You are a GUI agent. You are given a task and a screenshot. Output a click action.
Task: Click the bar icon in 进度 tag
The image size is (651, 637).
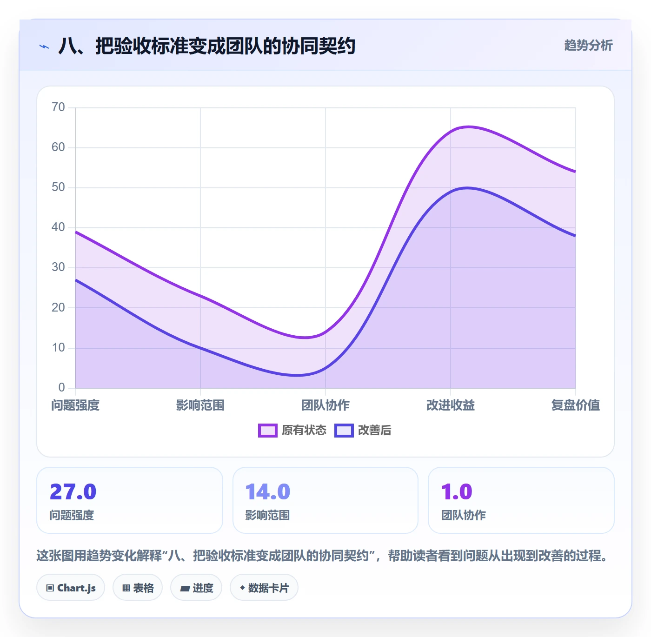(x=185, y=589)
